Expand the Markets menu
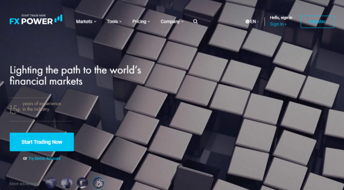Image resolution: width=344 pixels, height=190 pixels. [x=86, y=22]
